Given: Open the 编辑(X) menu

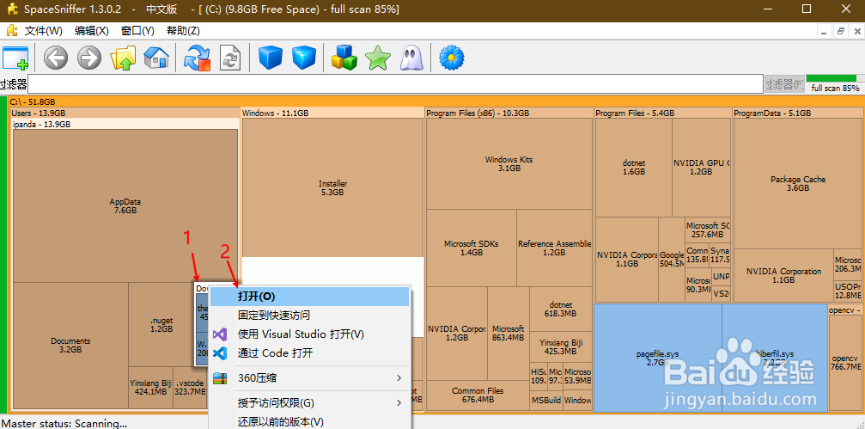Looking at the screenshot, I should pos(92,31).
